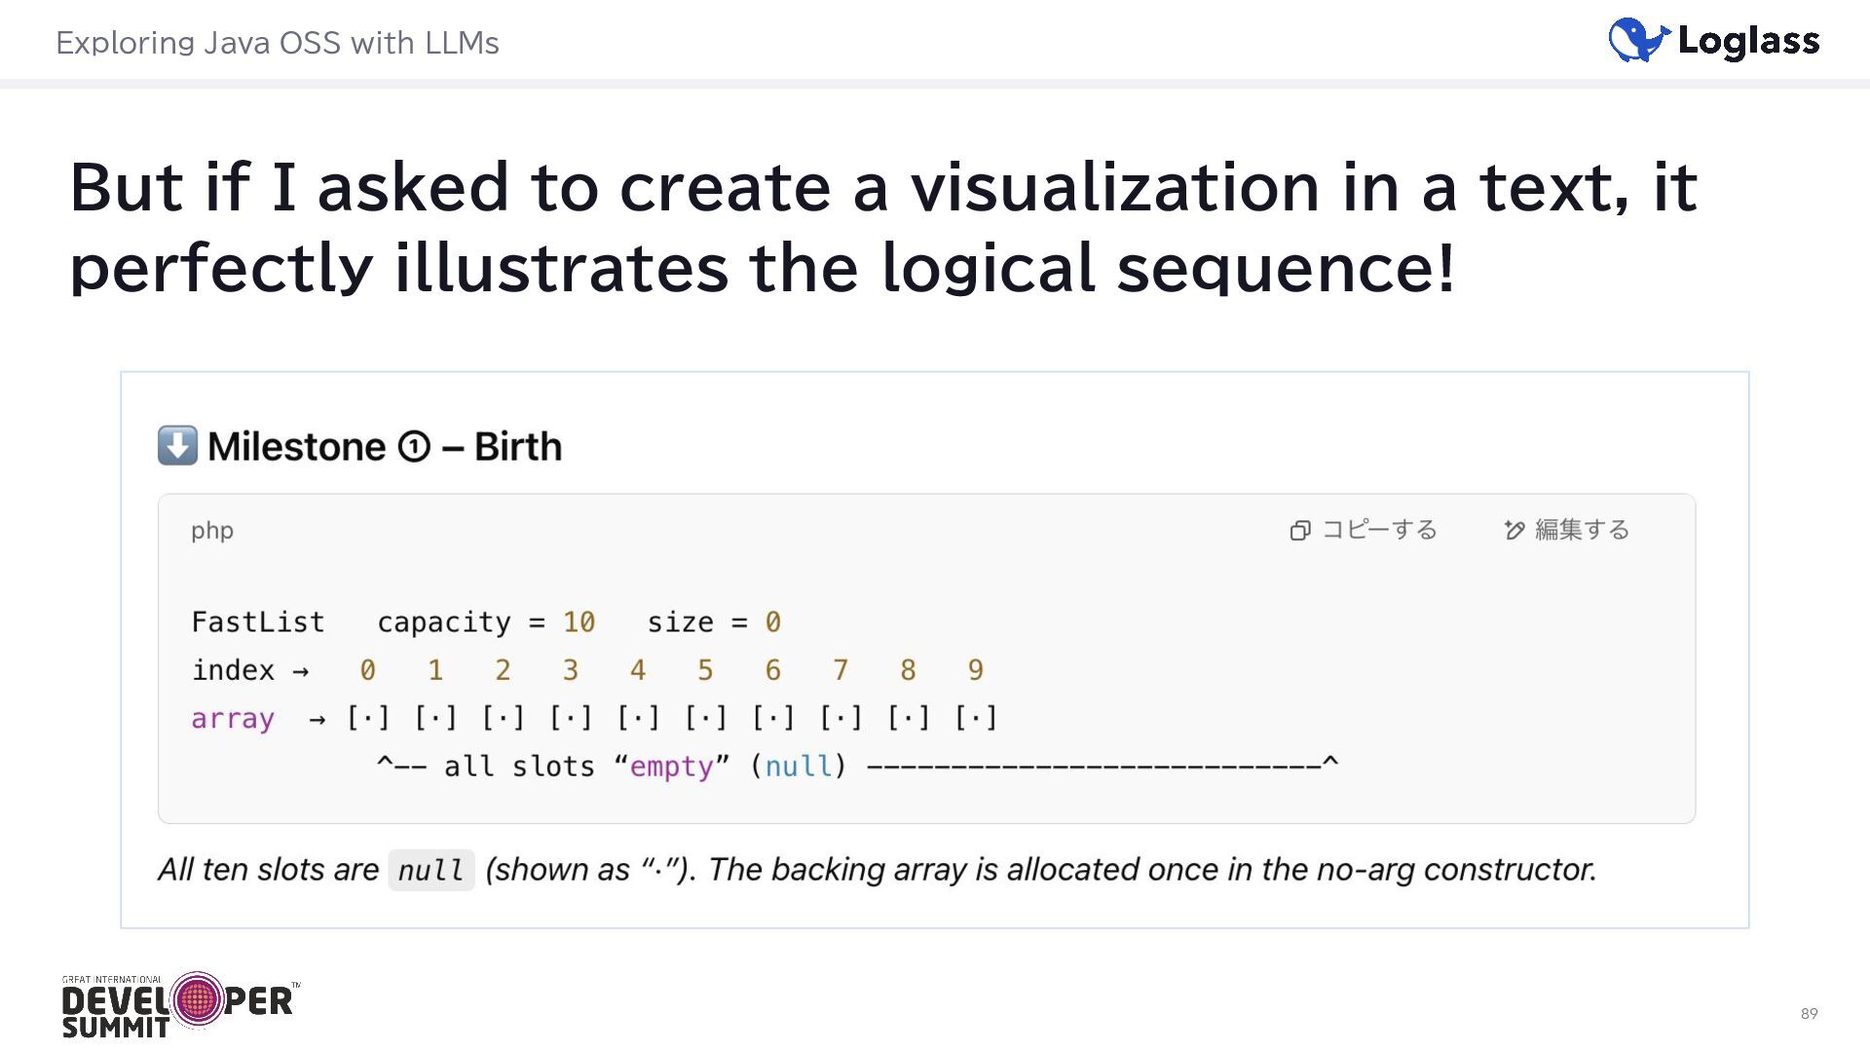Click the Loglass whale logo icon
The width and height of the screenshot is (1870, 1052).
pyautogui.click(x=1638, y=40)
